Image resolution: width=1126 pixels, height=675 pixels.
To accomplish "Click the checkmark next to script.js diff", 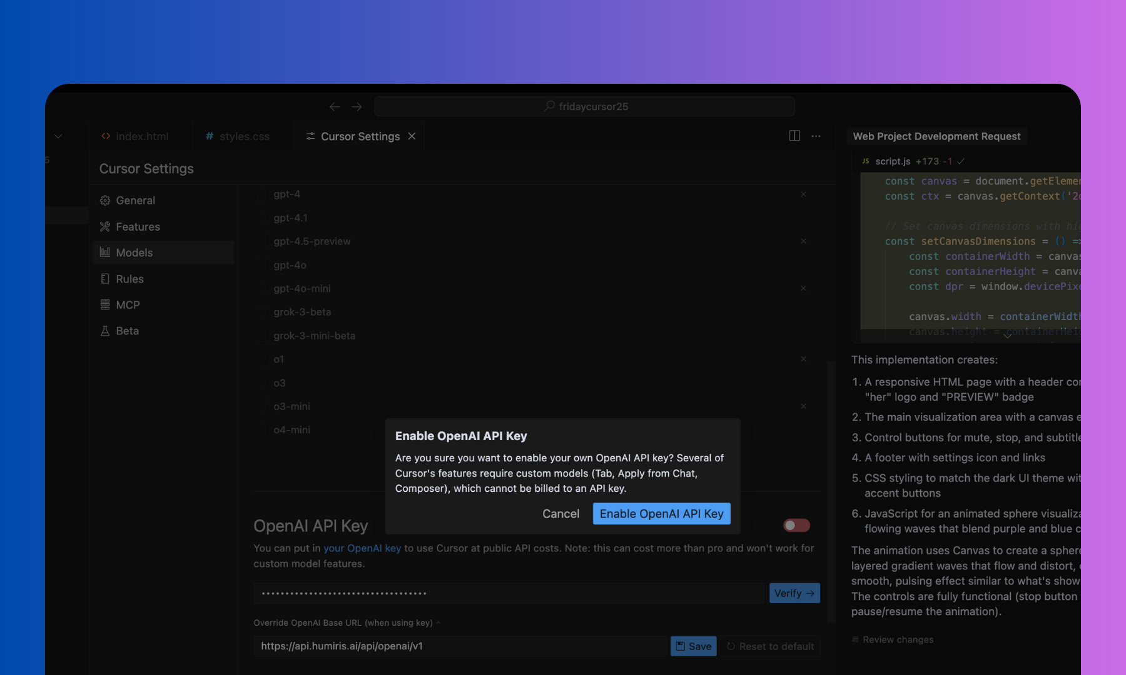I will click(x=961, y=161).
